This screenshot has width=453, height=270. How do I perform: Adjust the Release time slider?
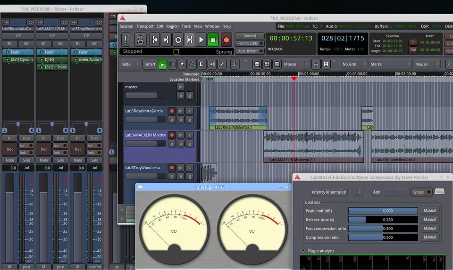tap(383, 220)
